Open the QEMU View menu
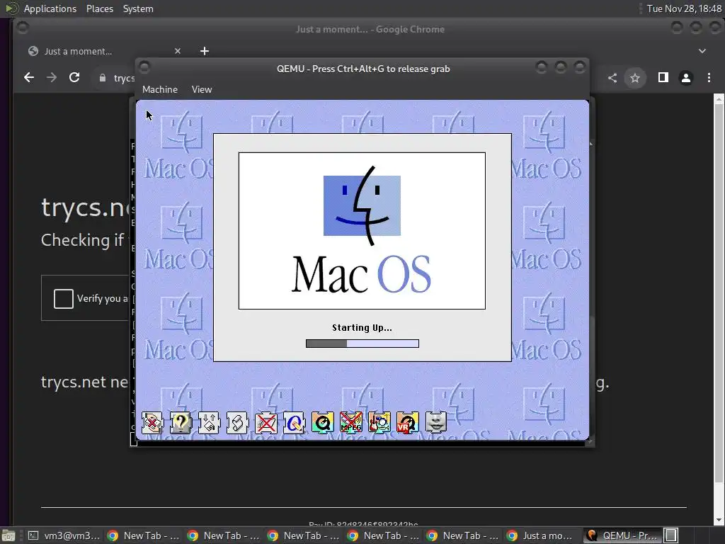 point(202,90)
